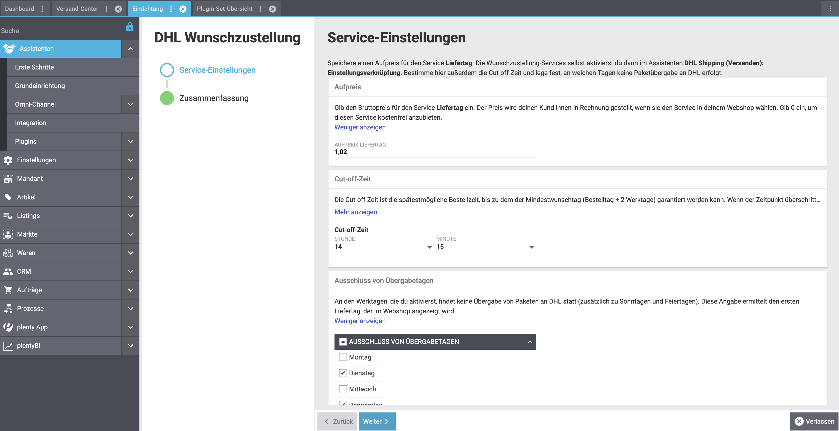Expand the Einstellungen menu chevron
The height and width of the screenshot is (431, 839).
click(131, 160)
